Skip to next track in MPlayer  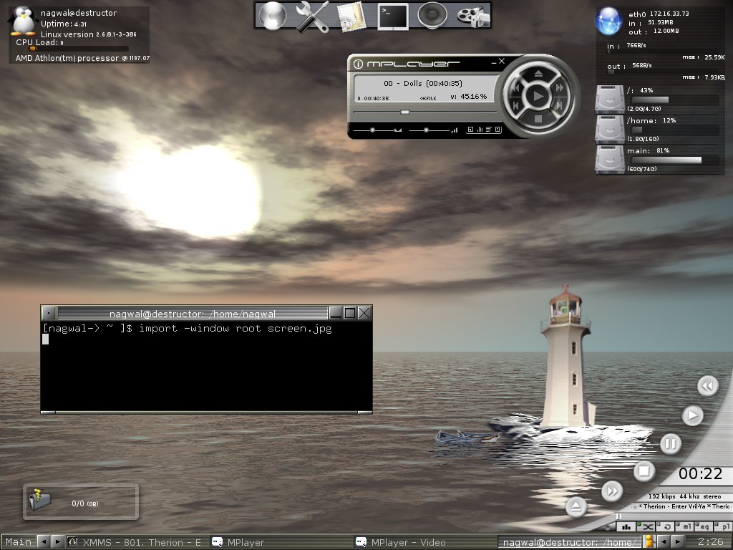tap(560, 106)
